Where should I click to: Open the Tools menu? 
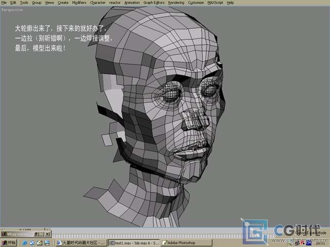point(24,3)
